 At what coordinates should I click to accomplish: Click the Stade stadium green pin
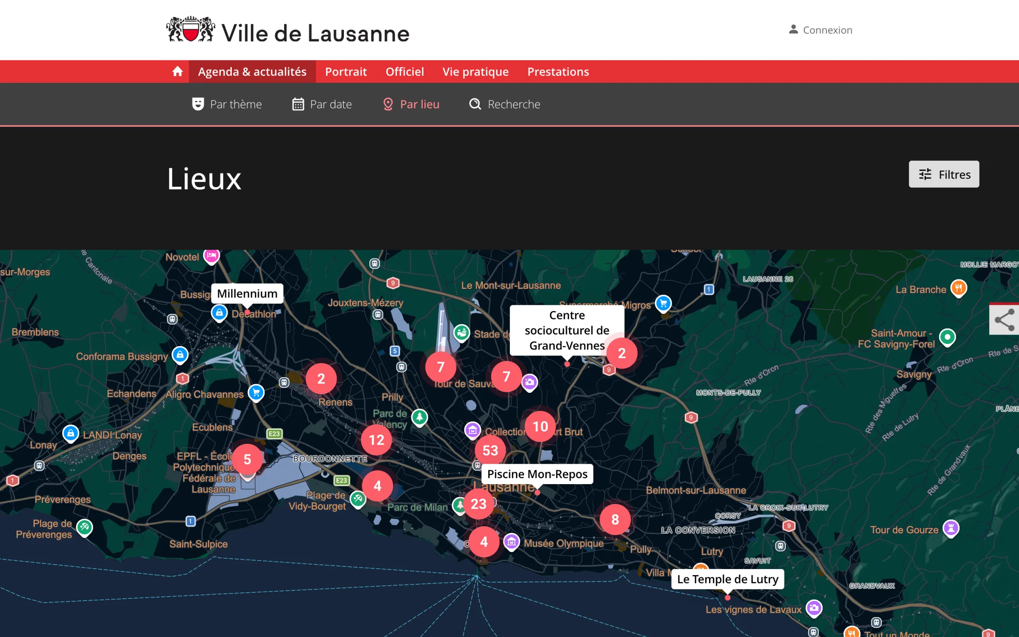(x=462, y=333)
